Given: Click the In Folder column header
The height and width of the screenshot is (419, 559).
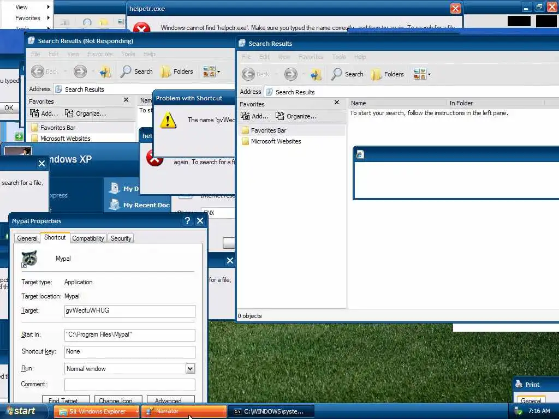Looking at the screenshot, I should coord(496,103).
